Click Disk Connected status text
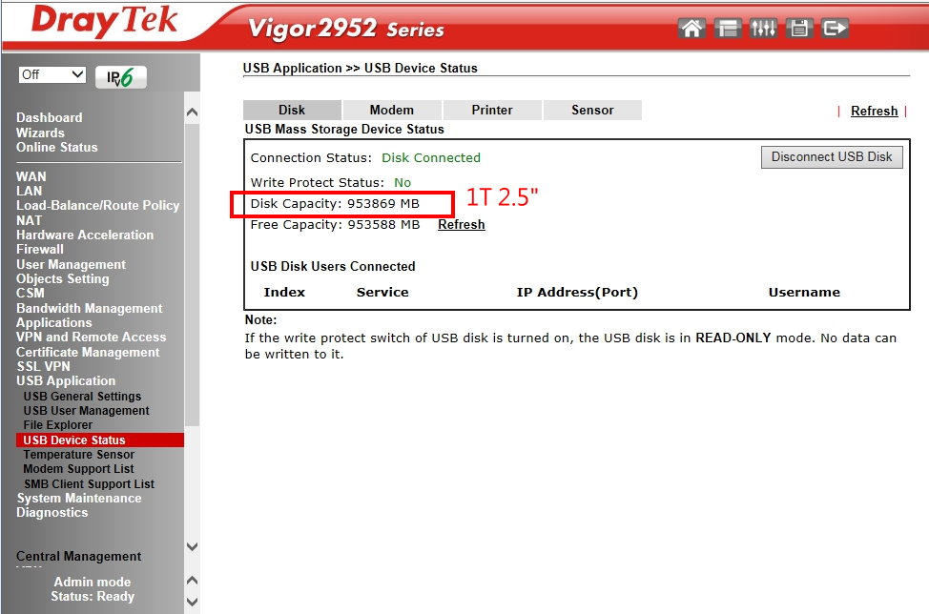Image resolution: width=929 pixels, height=614 pixels. point(431,157)
